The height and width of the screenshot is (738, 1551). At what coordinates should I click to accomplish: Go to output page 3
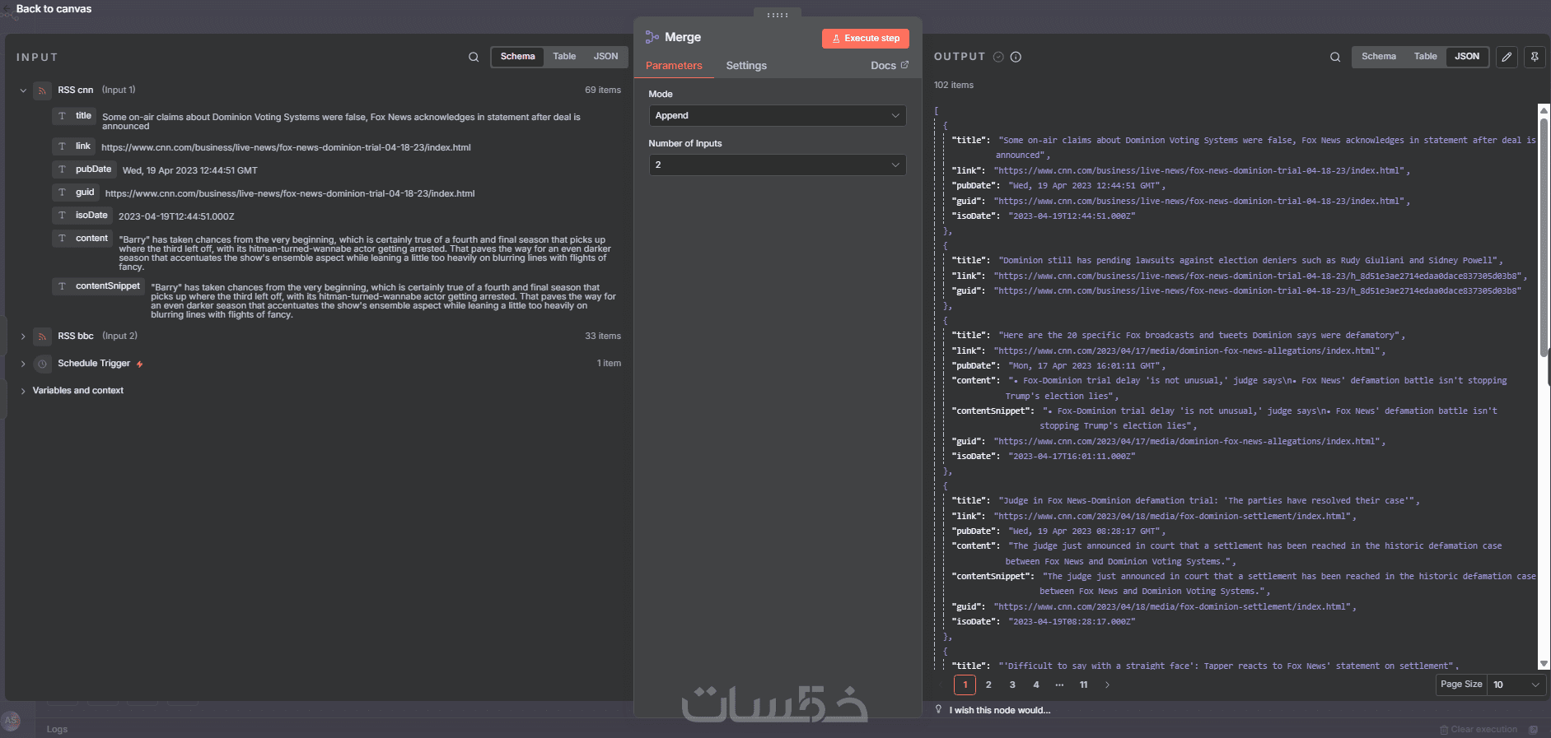pyautogui.click(x=1012, y=685)
